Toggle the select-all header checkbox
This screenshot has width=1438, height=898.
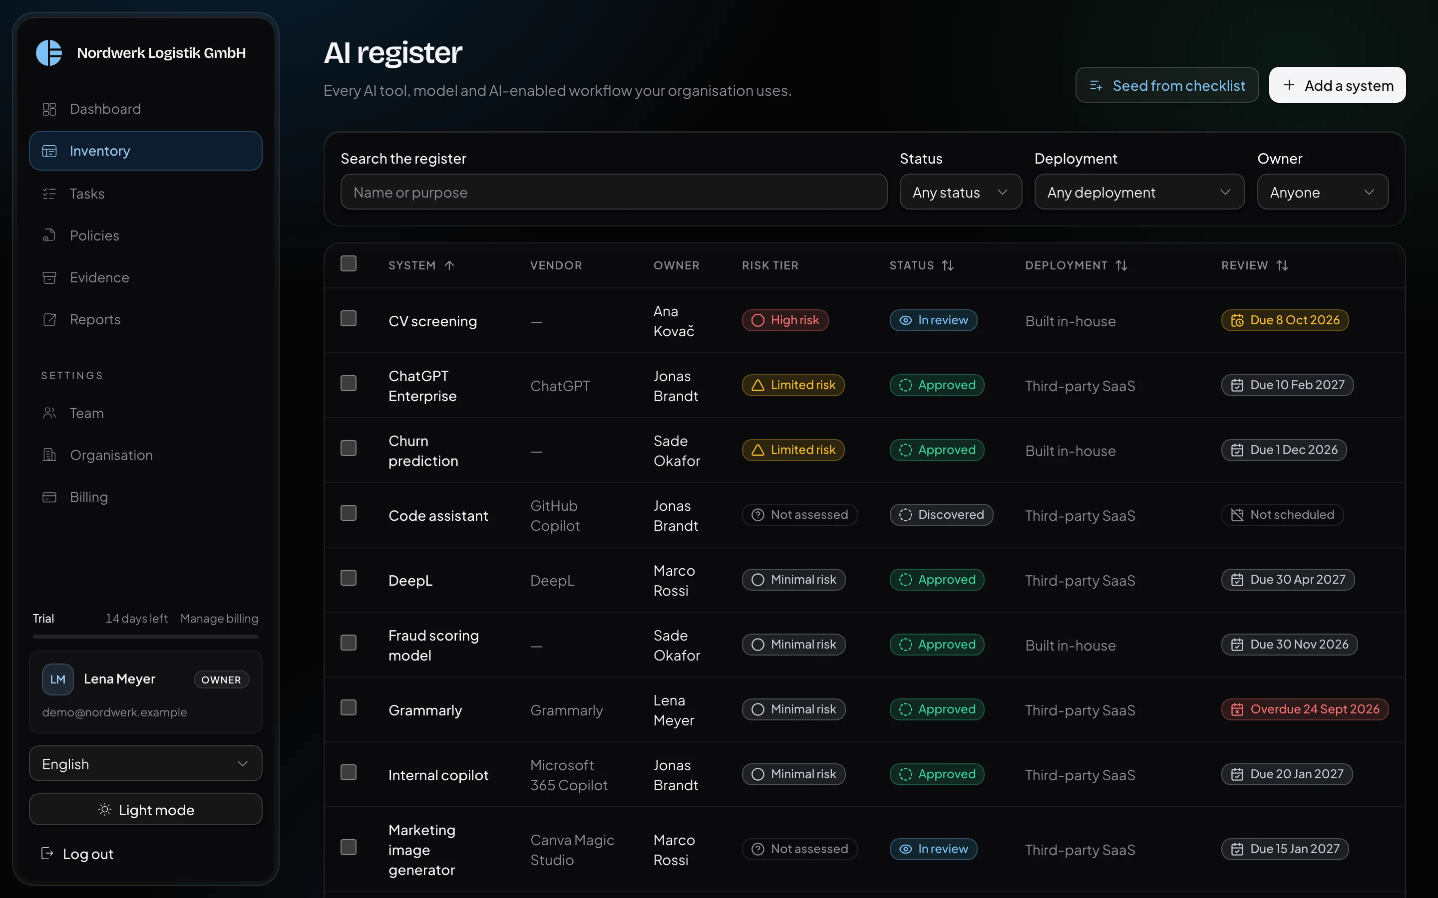pos(348,263)
